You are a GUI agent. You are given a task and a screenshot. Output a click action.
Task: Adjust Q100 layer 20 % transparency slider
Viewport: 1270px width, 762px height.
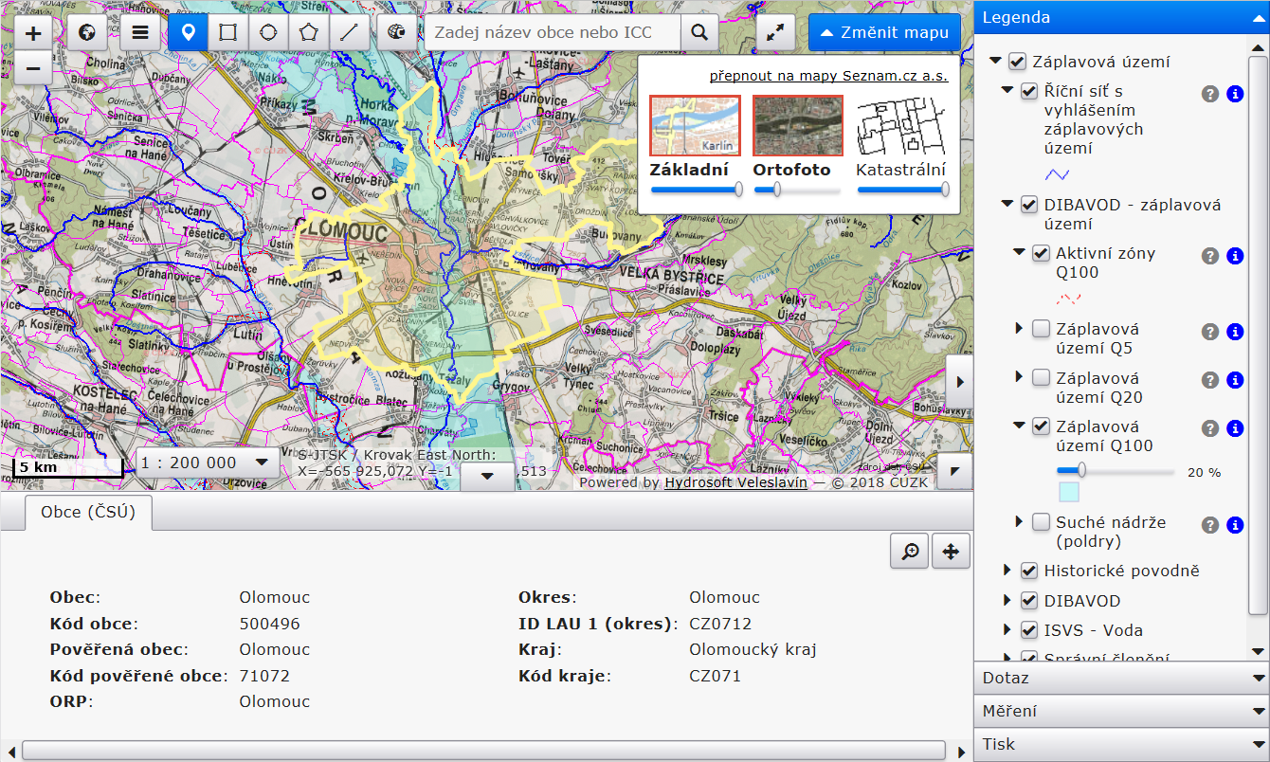1116,471
